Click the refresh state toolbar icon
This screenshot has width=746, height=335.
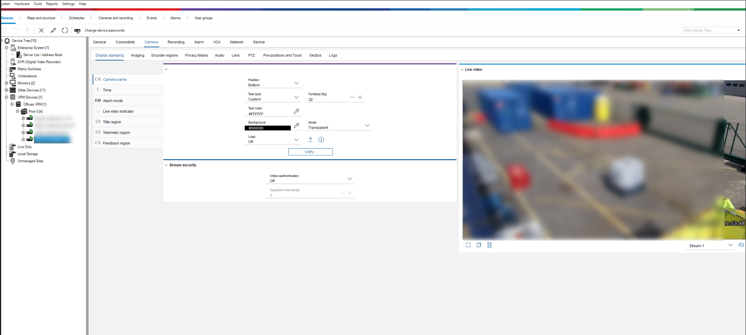[x=65, y=30]
